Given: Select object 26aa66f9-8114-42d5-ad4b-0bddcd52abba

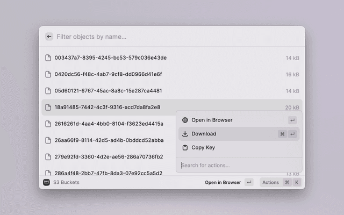Looking at the screenshot, I should coord(107,140).
